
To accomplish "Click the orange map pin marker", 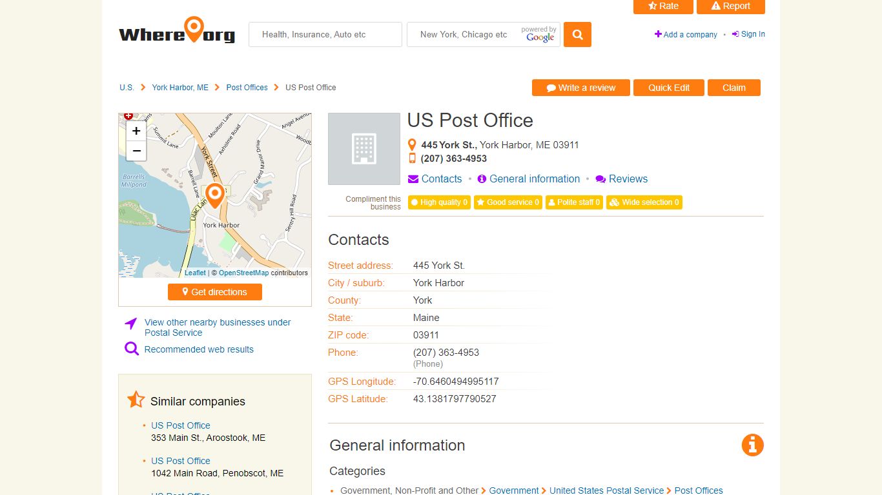I will point(214,195).
